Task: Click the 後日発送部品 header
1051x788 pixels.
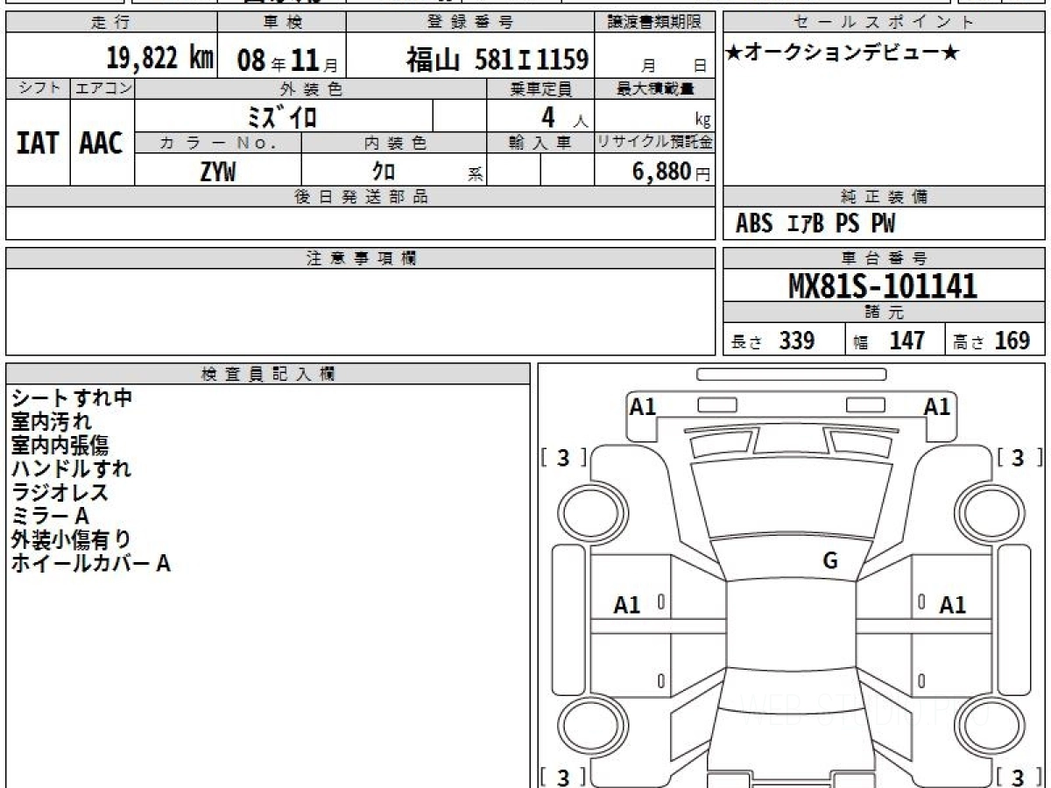Action: [x=360, y=197]
